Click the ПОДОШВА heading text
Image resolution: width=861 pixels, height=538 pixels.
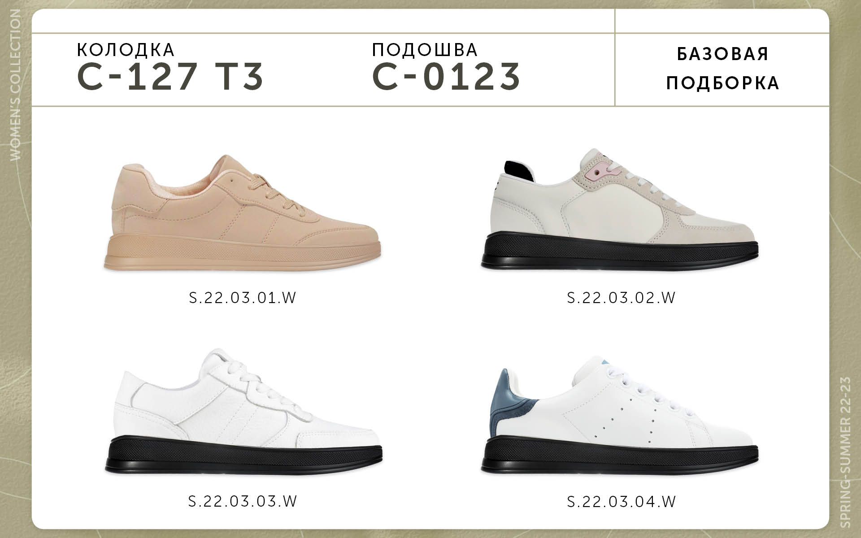pyautogui.click(x=425, y=50)
